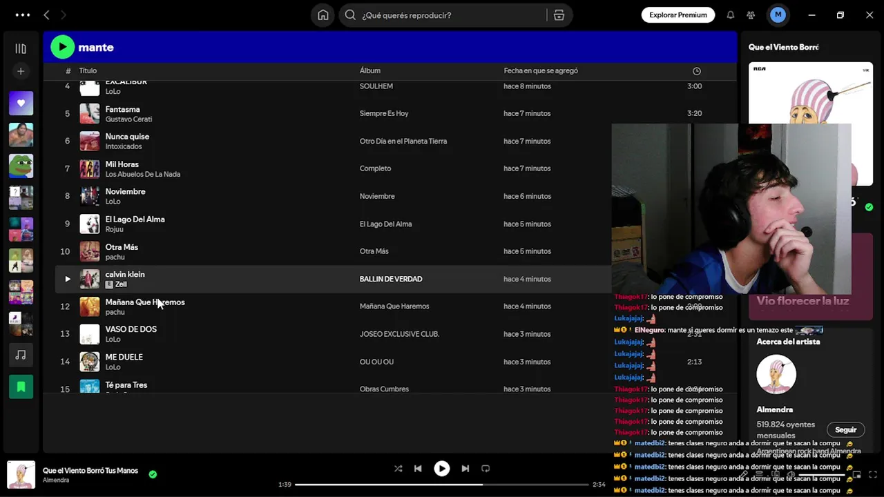Open the music note sidebar item
This screenshot has width=884, height=497.
[21, 355]
